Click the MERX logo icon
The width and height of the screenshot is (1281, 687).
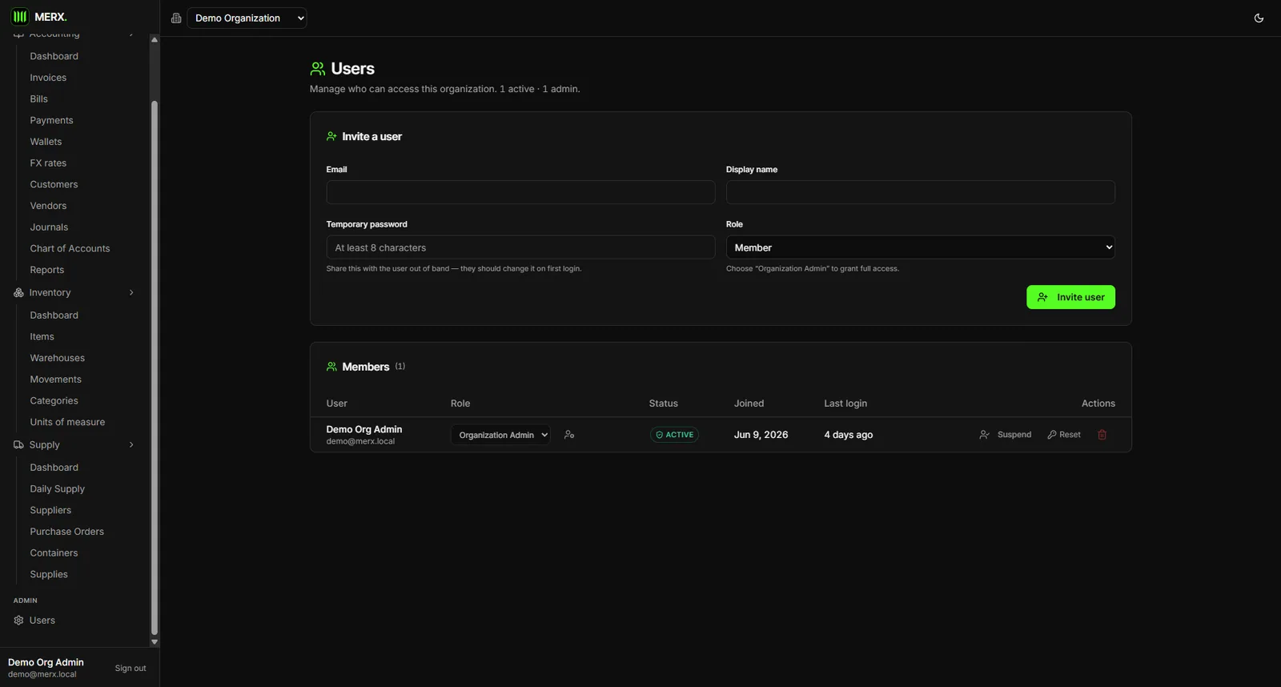[x=20, y=17]
